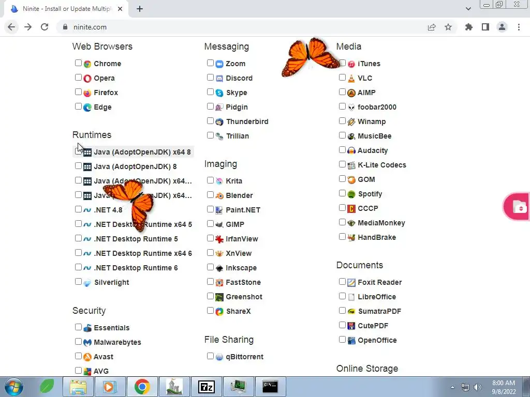Image resolution: width=530 pixels, height=397 pixels.
Task: Bookmark this page with the star icon
Action: click(x=448, y=27)
